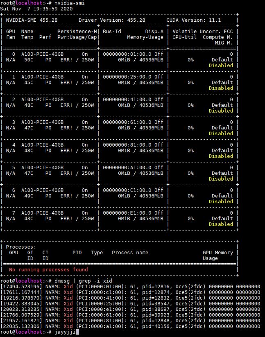The width and height of the screenshot is (265, 337).
Task: Click 'CUDA Version: 11.1' text
Action: click(x=193, y=20)
